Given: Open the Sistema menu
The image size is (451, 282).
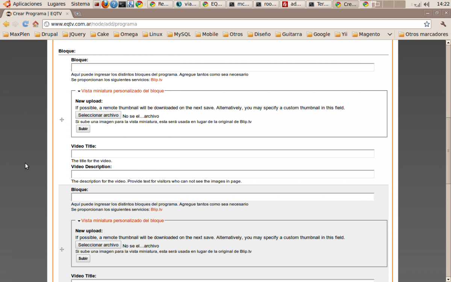Looking at the screenshot, I should [80, 4].
